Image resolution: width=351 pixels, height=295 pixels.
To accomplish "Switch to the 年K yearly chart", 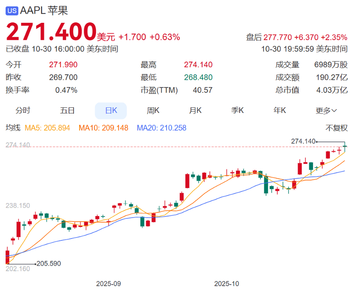I will click(280, 111).
